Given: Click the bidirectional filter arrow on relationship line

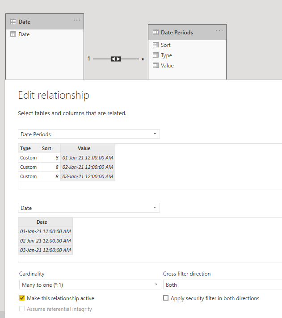Looking at the screenshot, I should 116,59.
